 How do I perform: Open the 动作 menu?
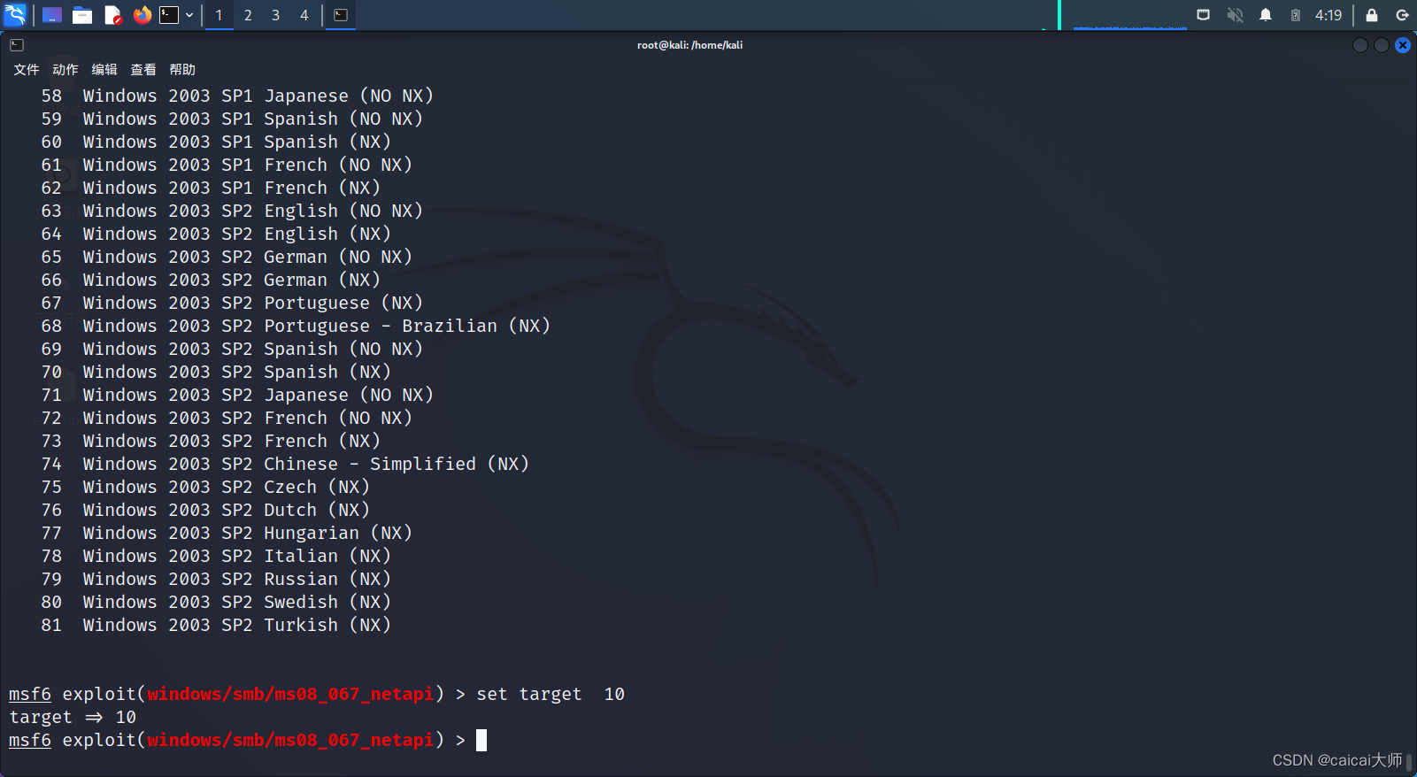(65, 70)
